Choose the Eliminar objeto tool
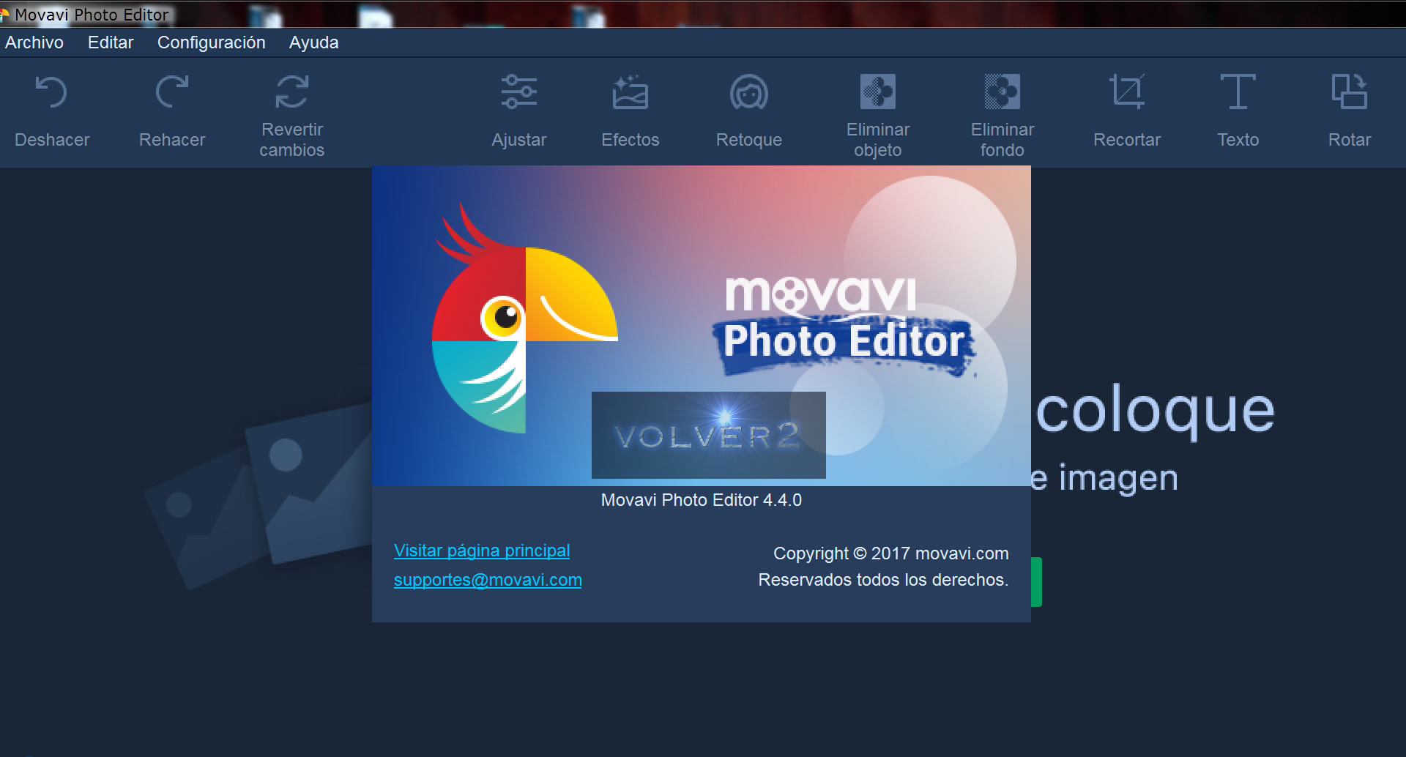The image size is (1406, 757). coord(878,116)
